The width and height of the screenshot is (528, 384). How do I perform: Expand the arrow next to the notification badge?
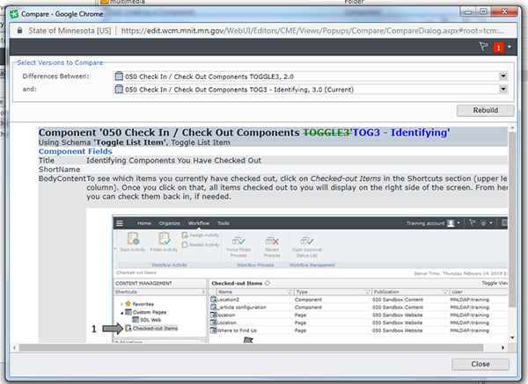click(509, 47)
